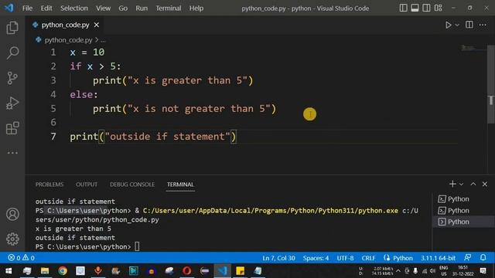Viewport: 495px width, 278px height.
Task: Click python_code.py in the breadcrumb
Action: 68,40
